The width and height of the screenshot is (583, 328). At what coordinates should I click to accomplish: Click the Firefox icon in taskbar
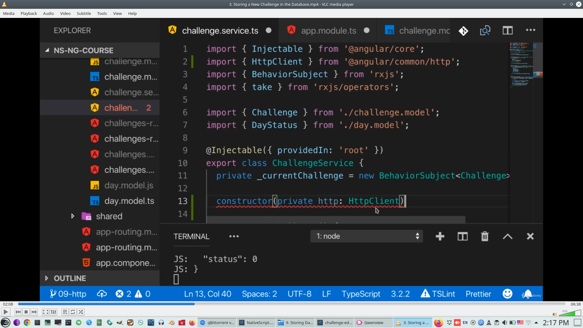192,323
